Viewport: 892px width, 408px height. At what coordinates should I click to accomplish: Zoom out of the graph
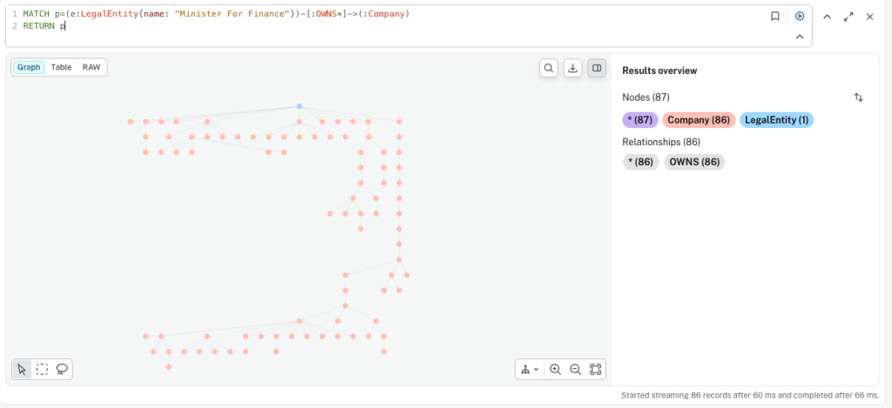point(575,369)
